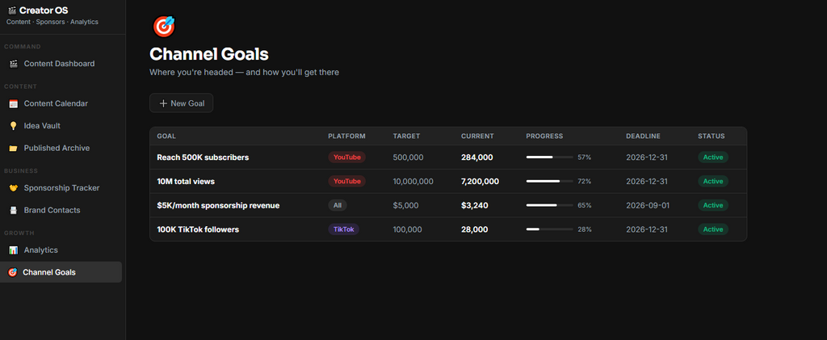Image resolution: width=827 pixels, height=340 pixels.
Task: Open the 100K TikTok followers goal row
Action: pos(448,229)
